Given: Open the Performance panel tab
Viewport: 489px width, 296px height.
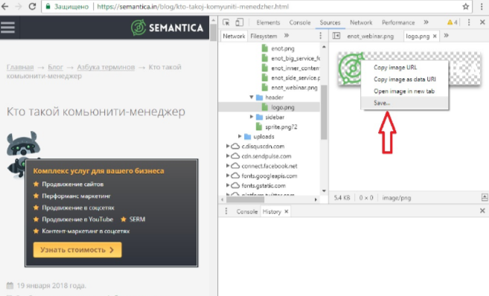Looking at the screenshot, I should pyautogui.click(x=398, y=22).
